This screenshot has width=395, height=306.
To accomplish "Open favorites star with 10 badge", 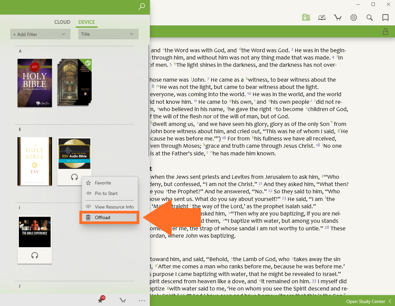I will tap(101, 300).
